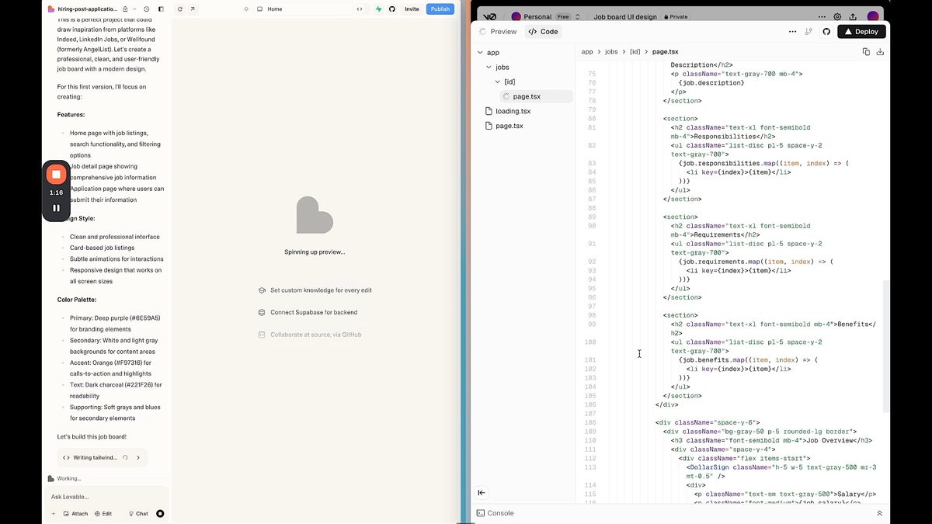Click the Attach button in Lovable chat

tap(76, 514)
